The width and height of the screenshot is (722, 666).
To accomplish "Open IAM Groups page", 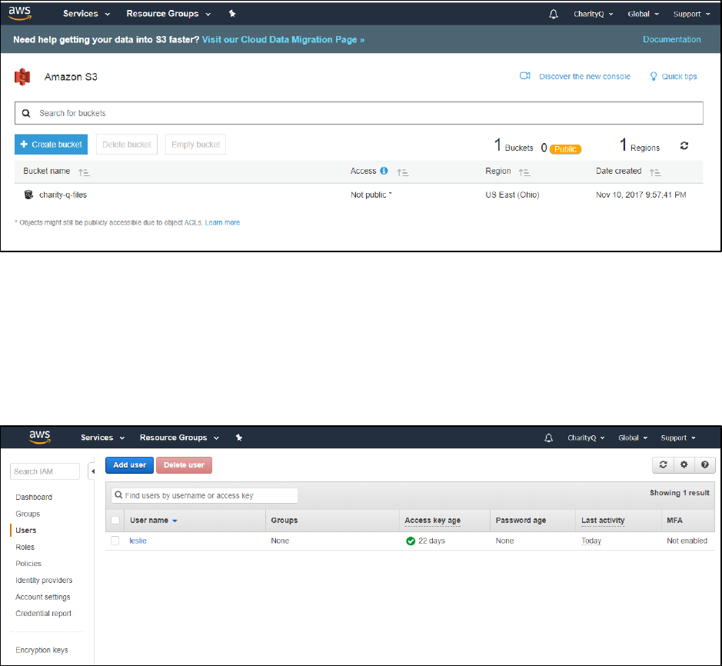I will 28,514.
